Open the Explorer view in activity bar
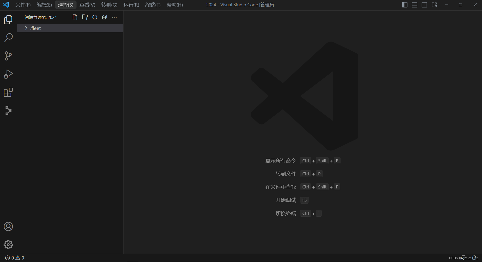482x262 pixels. coord(8,19)
